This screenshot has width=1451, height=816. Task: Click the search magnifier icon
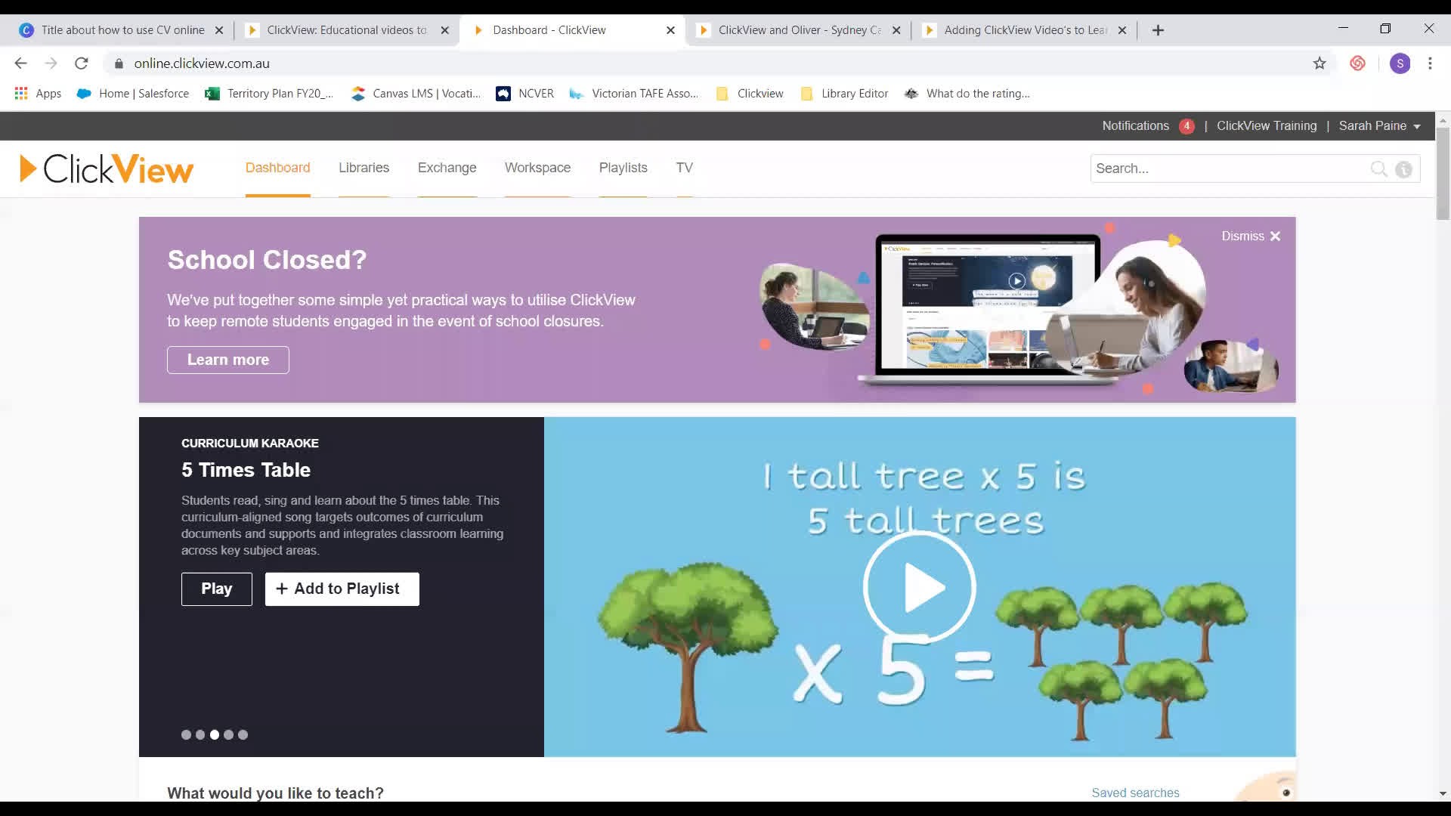(1378, 169)
